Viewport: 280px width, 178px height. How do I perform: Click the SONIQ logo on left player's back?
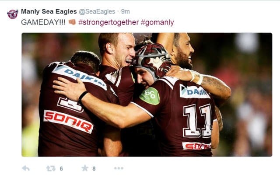pyautogui.click(x=68, y=121)
